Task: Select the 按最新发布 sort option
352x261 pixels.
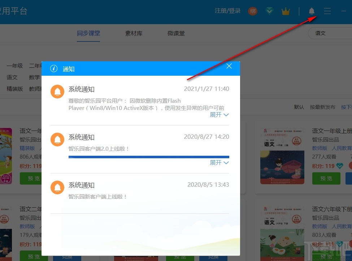Action: 322,107
